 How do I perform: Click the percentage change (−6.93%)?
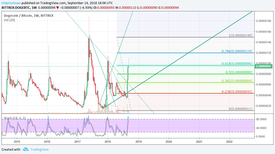(86, 8)
